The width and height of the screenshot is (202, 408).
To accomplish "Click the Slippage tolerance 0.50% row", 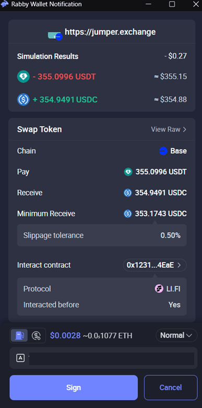I will [102, 235].
